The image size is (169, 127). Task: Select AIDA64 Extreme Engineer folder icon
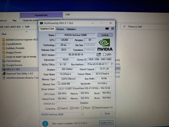4,40
